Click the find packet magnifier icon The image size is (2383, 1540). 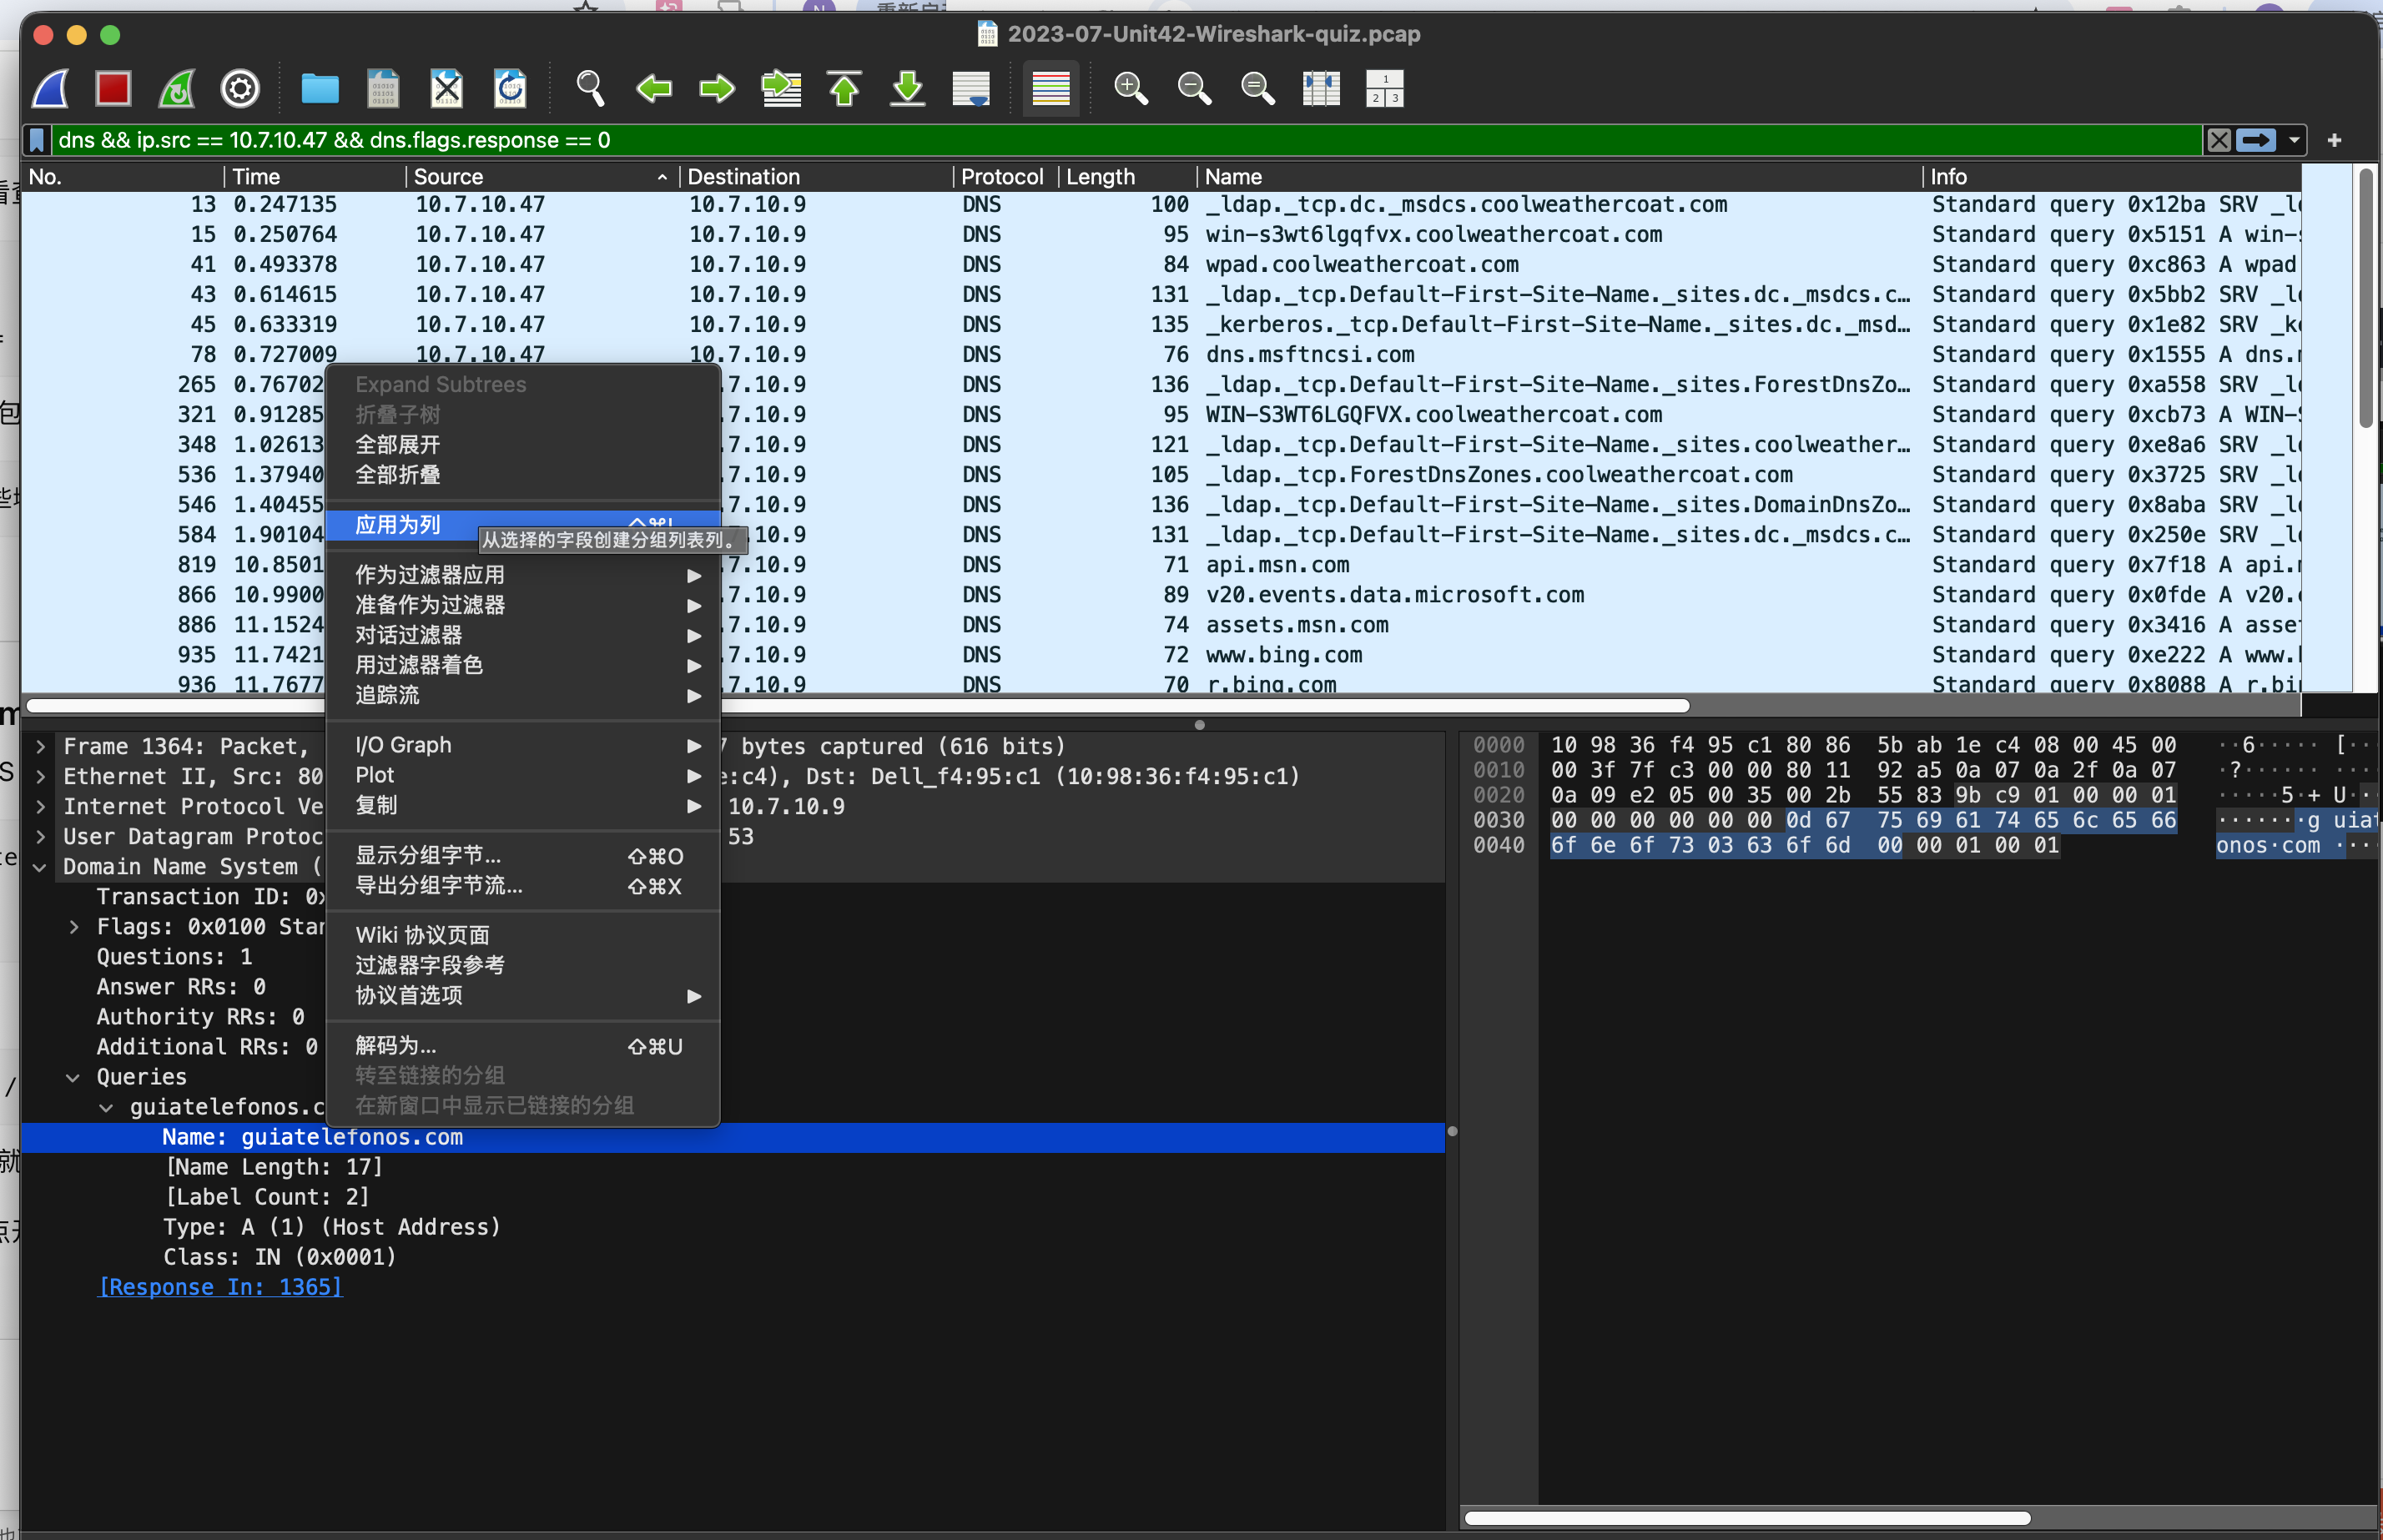click(x=590, y=89)
